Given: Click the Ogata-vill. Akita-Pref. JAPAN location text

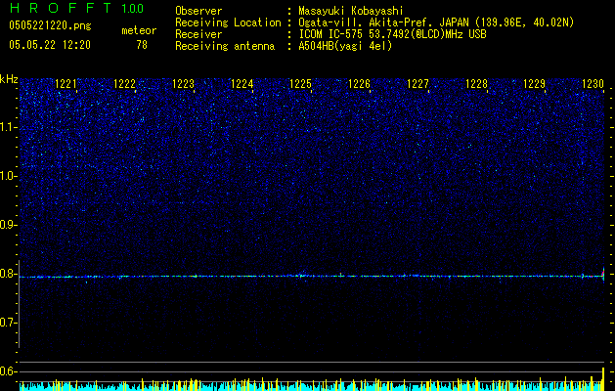Looking at the screenshot, I should pyautogui.click(x=436, y=22).
